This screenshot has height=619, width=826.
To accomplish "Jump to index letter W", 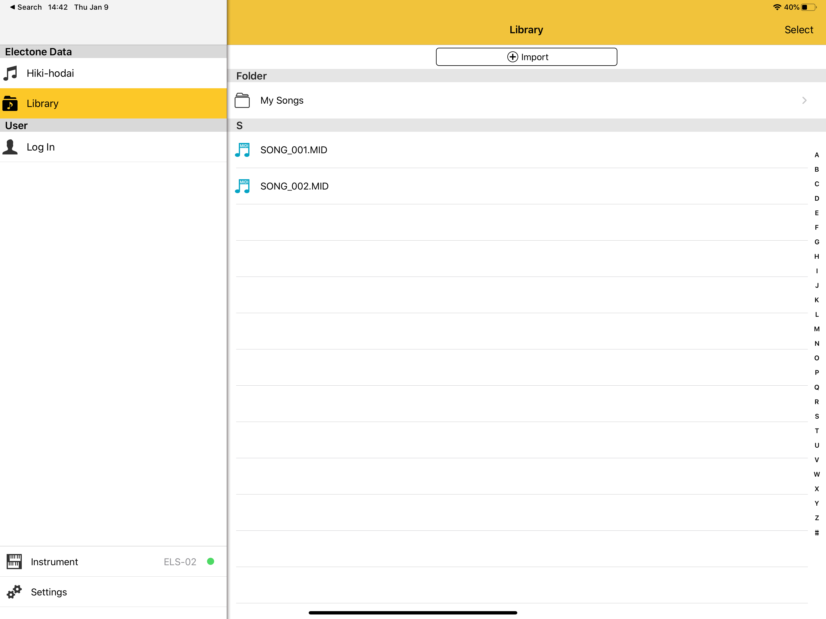I will click(x=817, y=474).
